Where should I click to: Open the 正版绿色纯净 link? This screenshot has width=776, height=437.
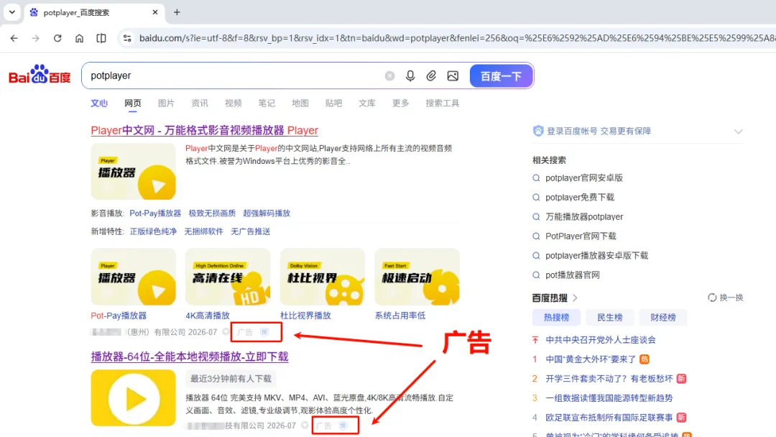(153, 231)
